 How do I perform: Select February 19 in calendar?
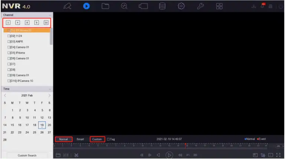(x=42, y=125)
